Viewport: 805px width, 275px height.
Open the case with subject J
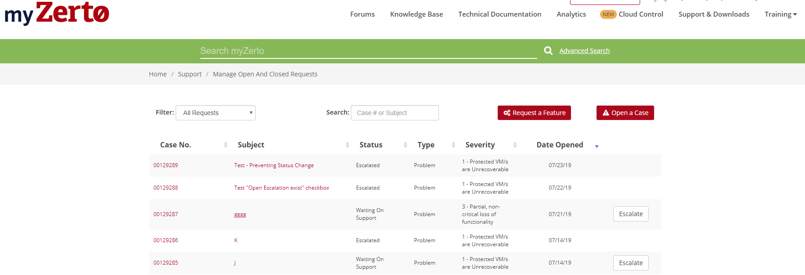[x=235, y=263]
